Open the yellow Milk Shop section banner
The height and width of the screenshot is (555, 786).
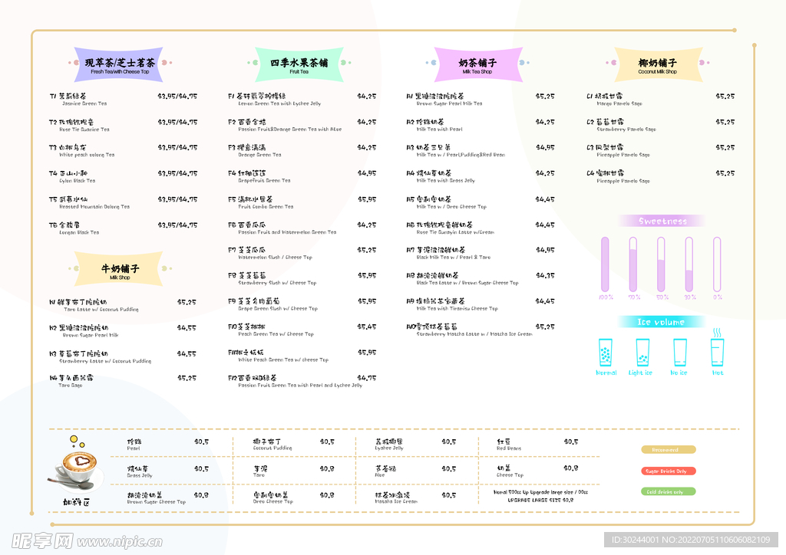click(119, 269)
